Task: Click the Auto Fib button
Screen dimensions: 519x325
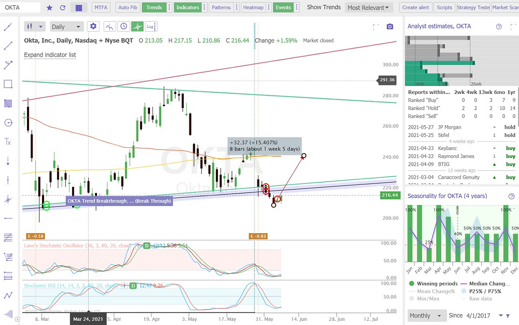Action: 128,7
